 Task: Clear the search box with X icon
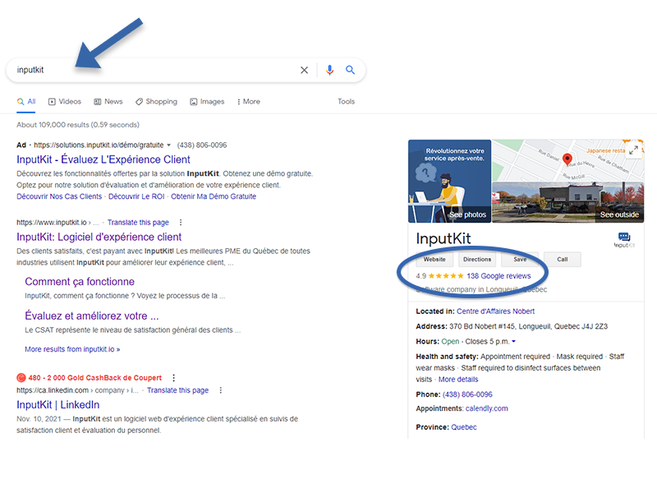coord(304,70)
